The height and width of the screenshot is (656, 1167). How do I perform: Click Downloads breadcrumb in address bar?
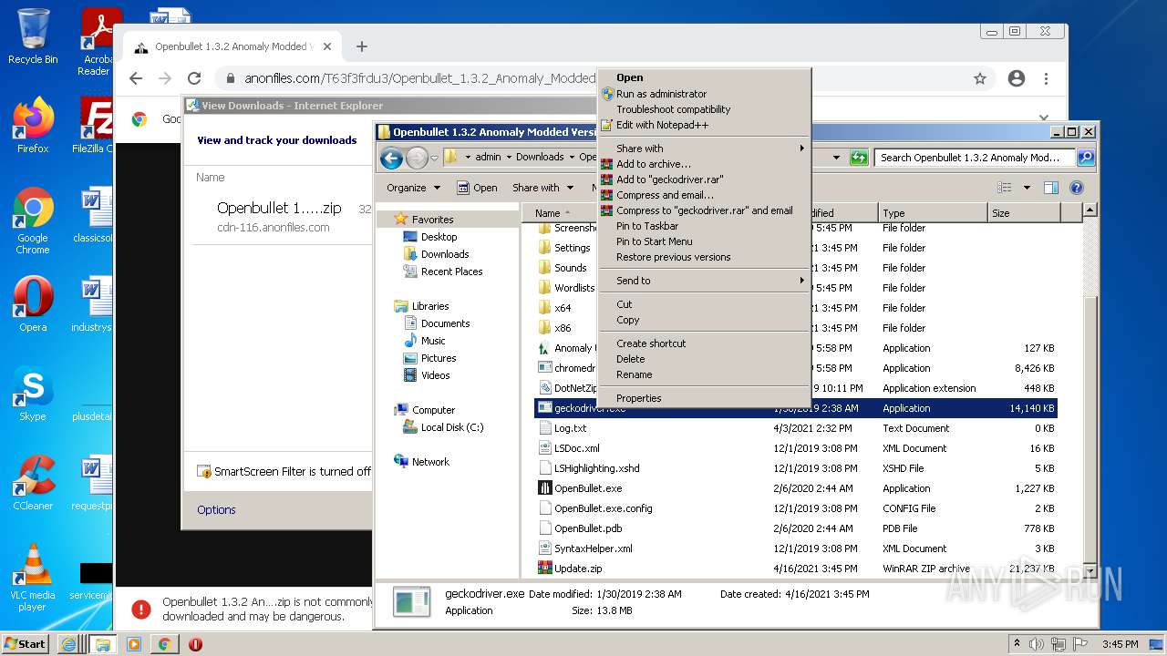pyautogui.click(x=540, y=157)
